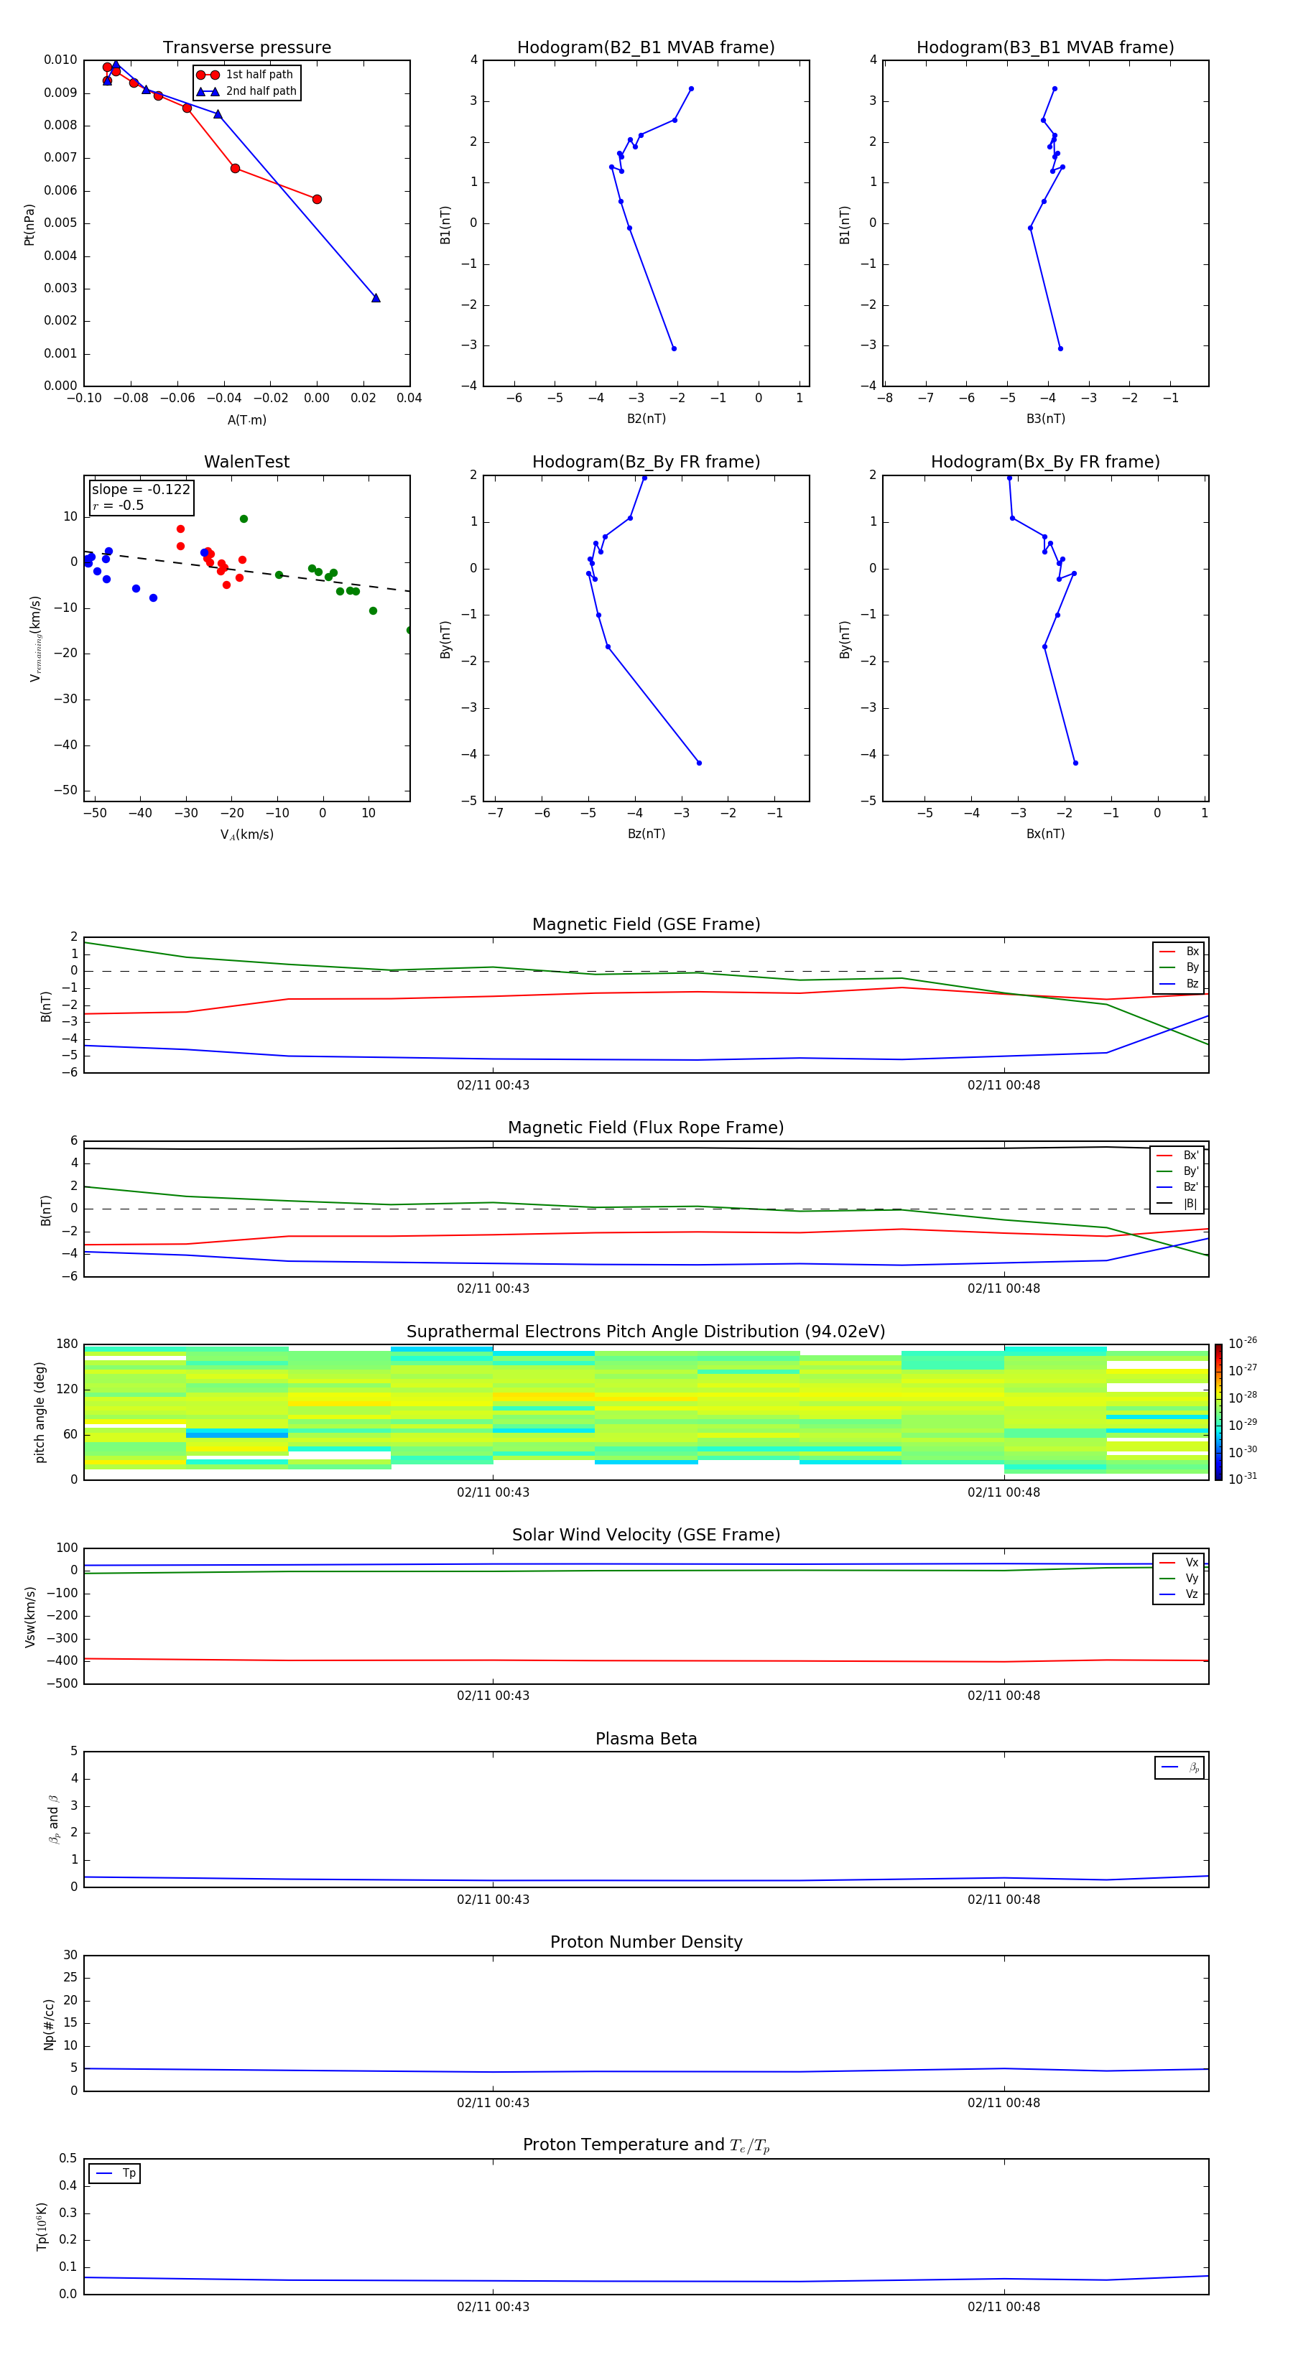Select the "Bz" entry in GSE magnetic field legend
Image resolution: width=1293 pixels, height=2370 pixels.
point(1179,983)
